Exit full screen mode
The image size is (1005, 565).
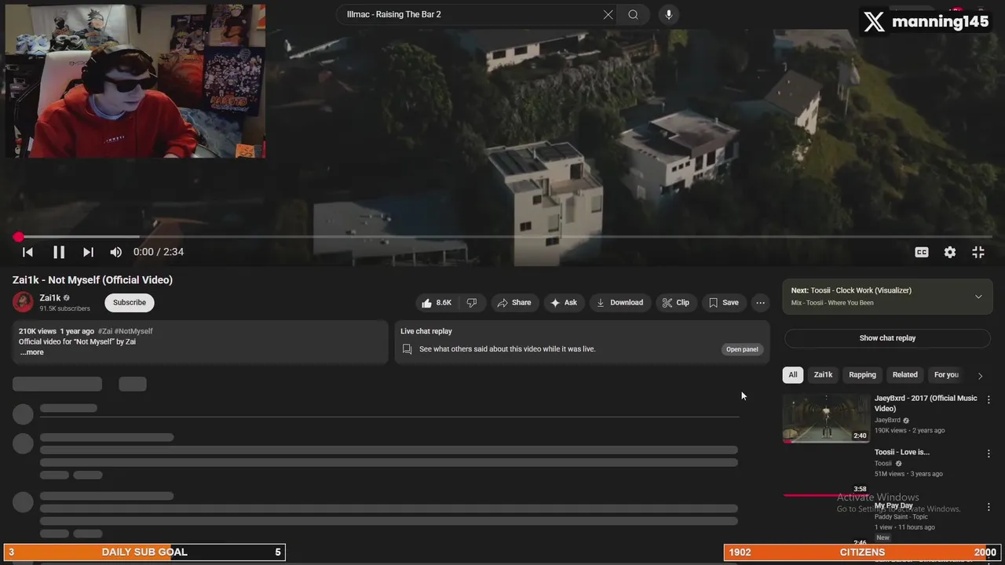[978, 252]
